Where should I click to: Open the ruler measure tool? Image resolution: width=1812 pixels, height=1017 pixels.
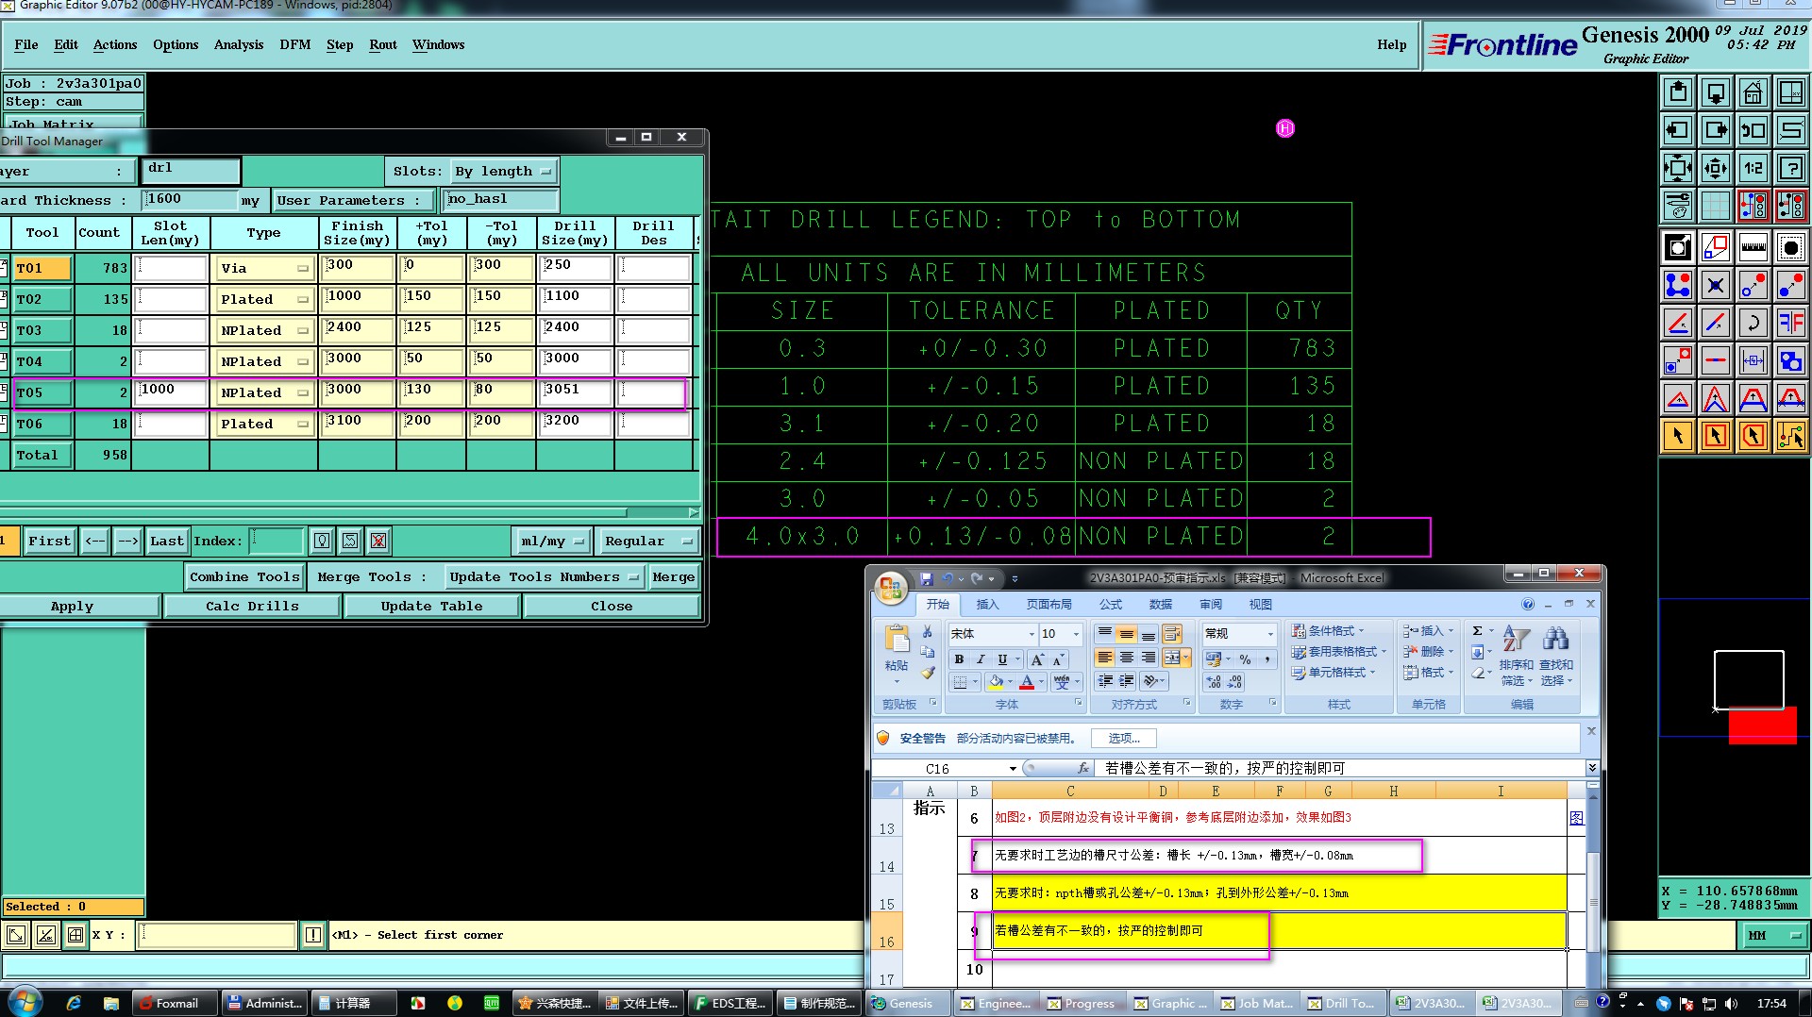1753,248
